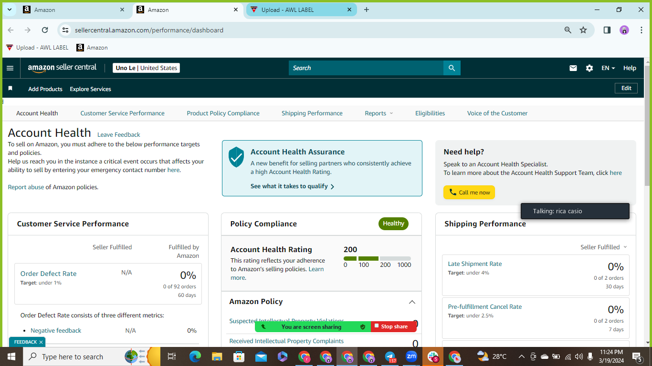Open the Leave Feedback link

tap(119, 135)
